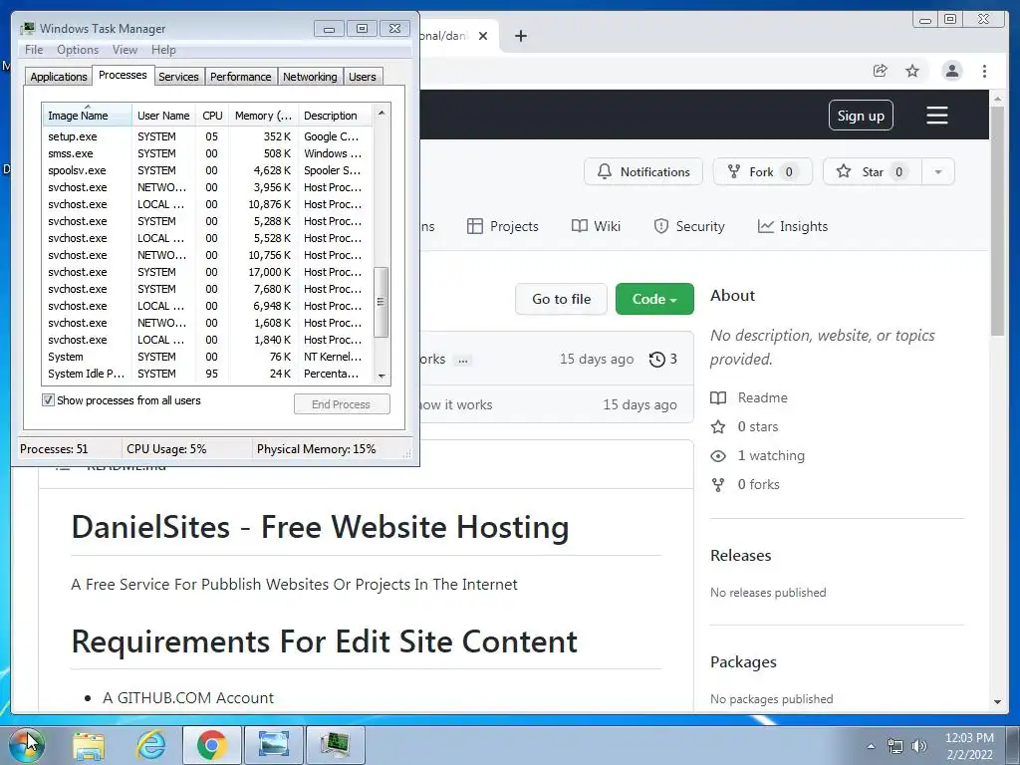Image resolution: width=1020 pixels, height=765 pixels.
Task: Click the Chrome page scrollbar thumb
Action: 997,220
